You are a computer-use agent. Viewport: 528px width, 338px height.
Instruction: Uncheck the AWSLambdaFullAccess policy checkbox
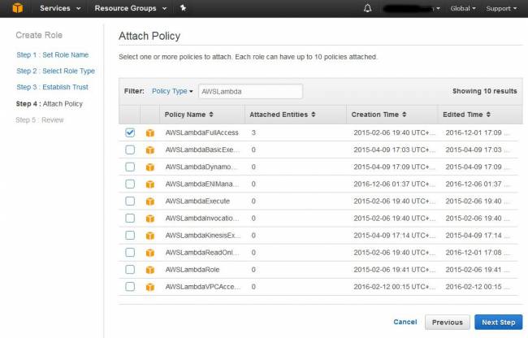pyautogui.click(x=130, y=132)
